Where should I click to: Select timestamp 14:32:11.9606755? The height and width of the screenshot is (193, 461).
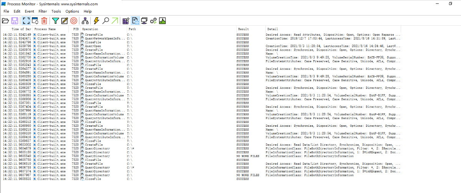pyautogui.click(x=17, y=168)
